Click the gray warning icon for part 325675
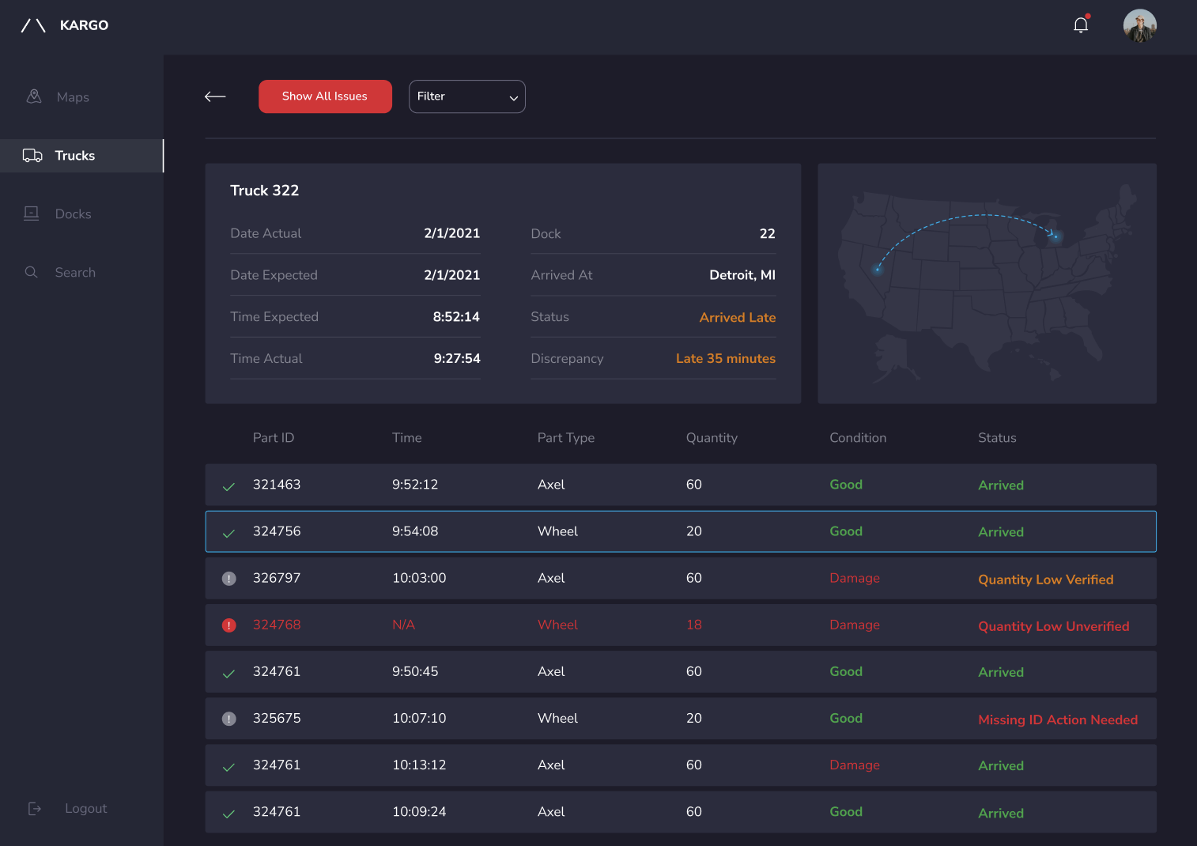This screenshot has width=1197, height=846. tap(229, 719)
